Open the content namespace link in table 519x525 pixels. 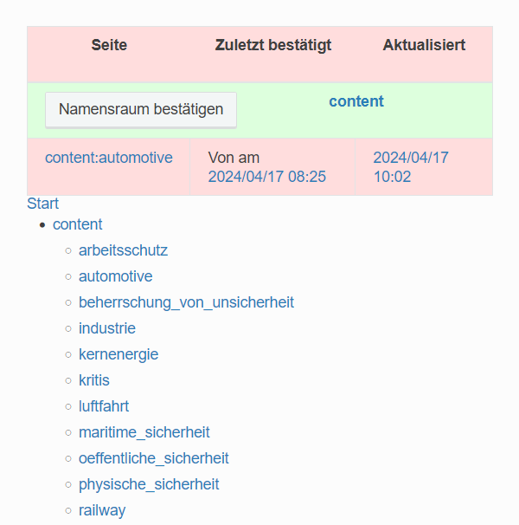(356, 101)
